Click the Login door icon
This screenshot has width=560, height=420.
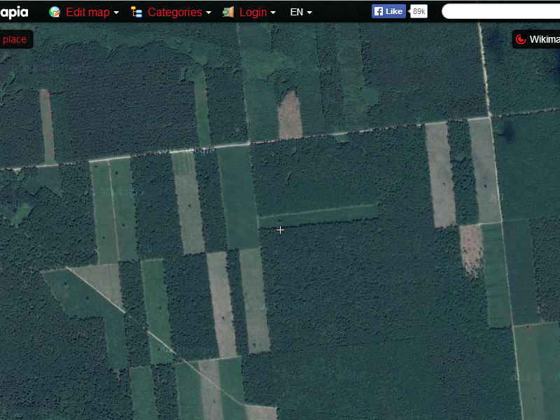point(228,12)
